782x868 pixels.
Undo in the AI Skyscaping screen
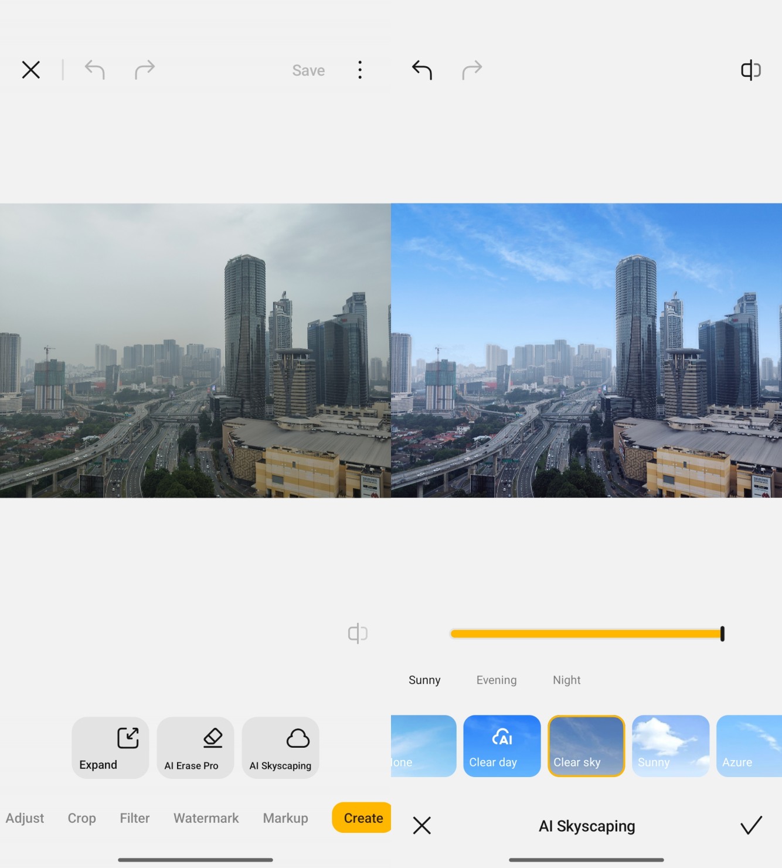422,70
